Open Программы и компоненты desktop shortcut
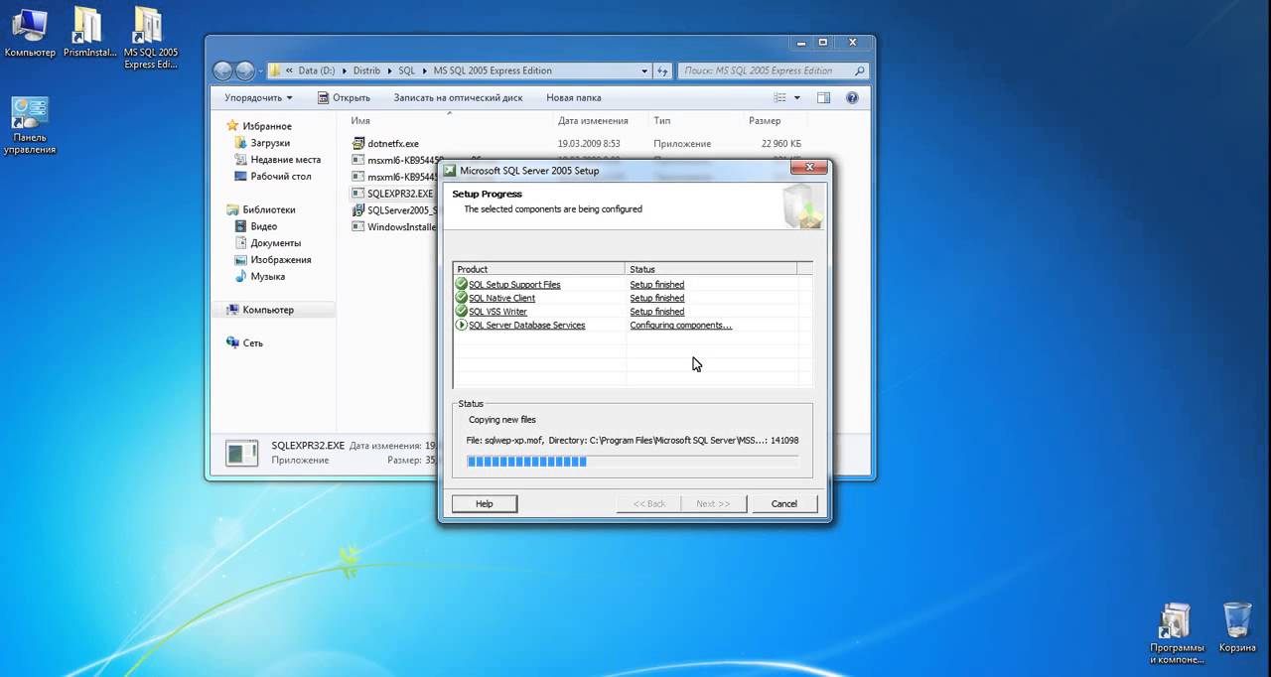 point(1177,632)
